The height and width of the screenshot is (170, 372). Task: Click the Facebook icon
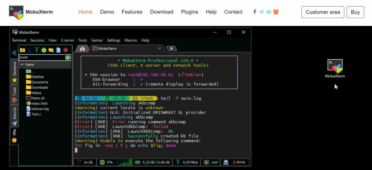(255, 12)
